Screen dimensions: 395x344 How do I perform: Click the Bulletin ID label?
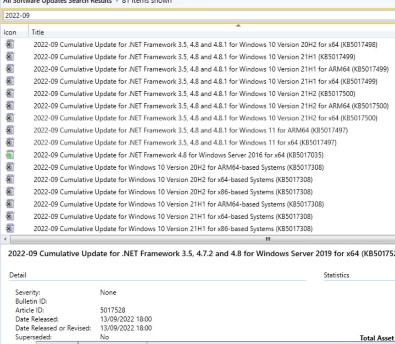[31, 301]
